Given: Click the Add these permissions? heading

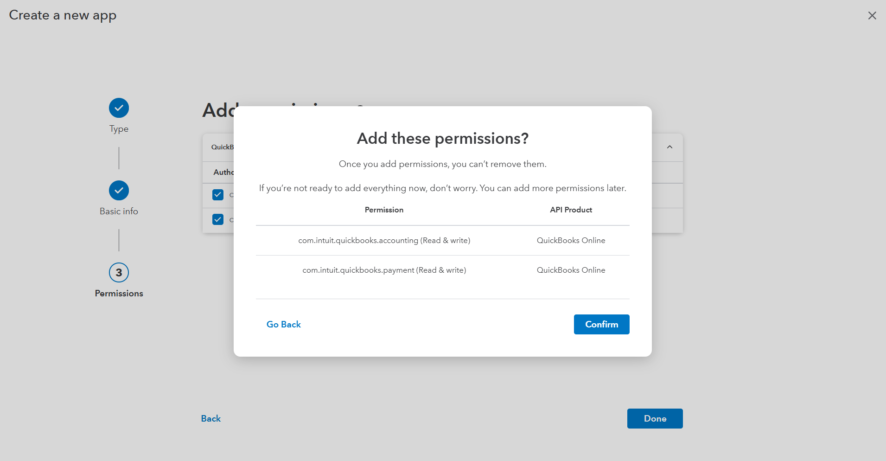Looking at the screenshot, I should pos(442,138).
